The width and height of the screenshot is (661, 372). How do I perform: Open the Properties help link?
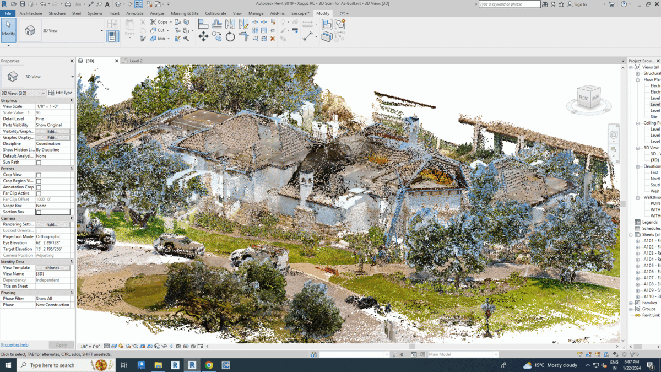click(14, 345)
